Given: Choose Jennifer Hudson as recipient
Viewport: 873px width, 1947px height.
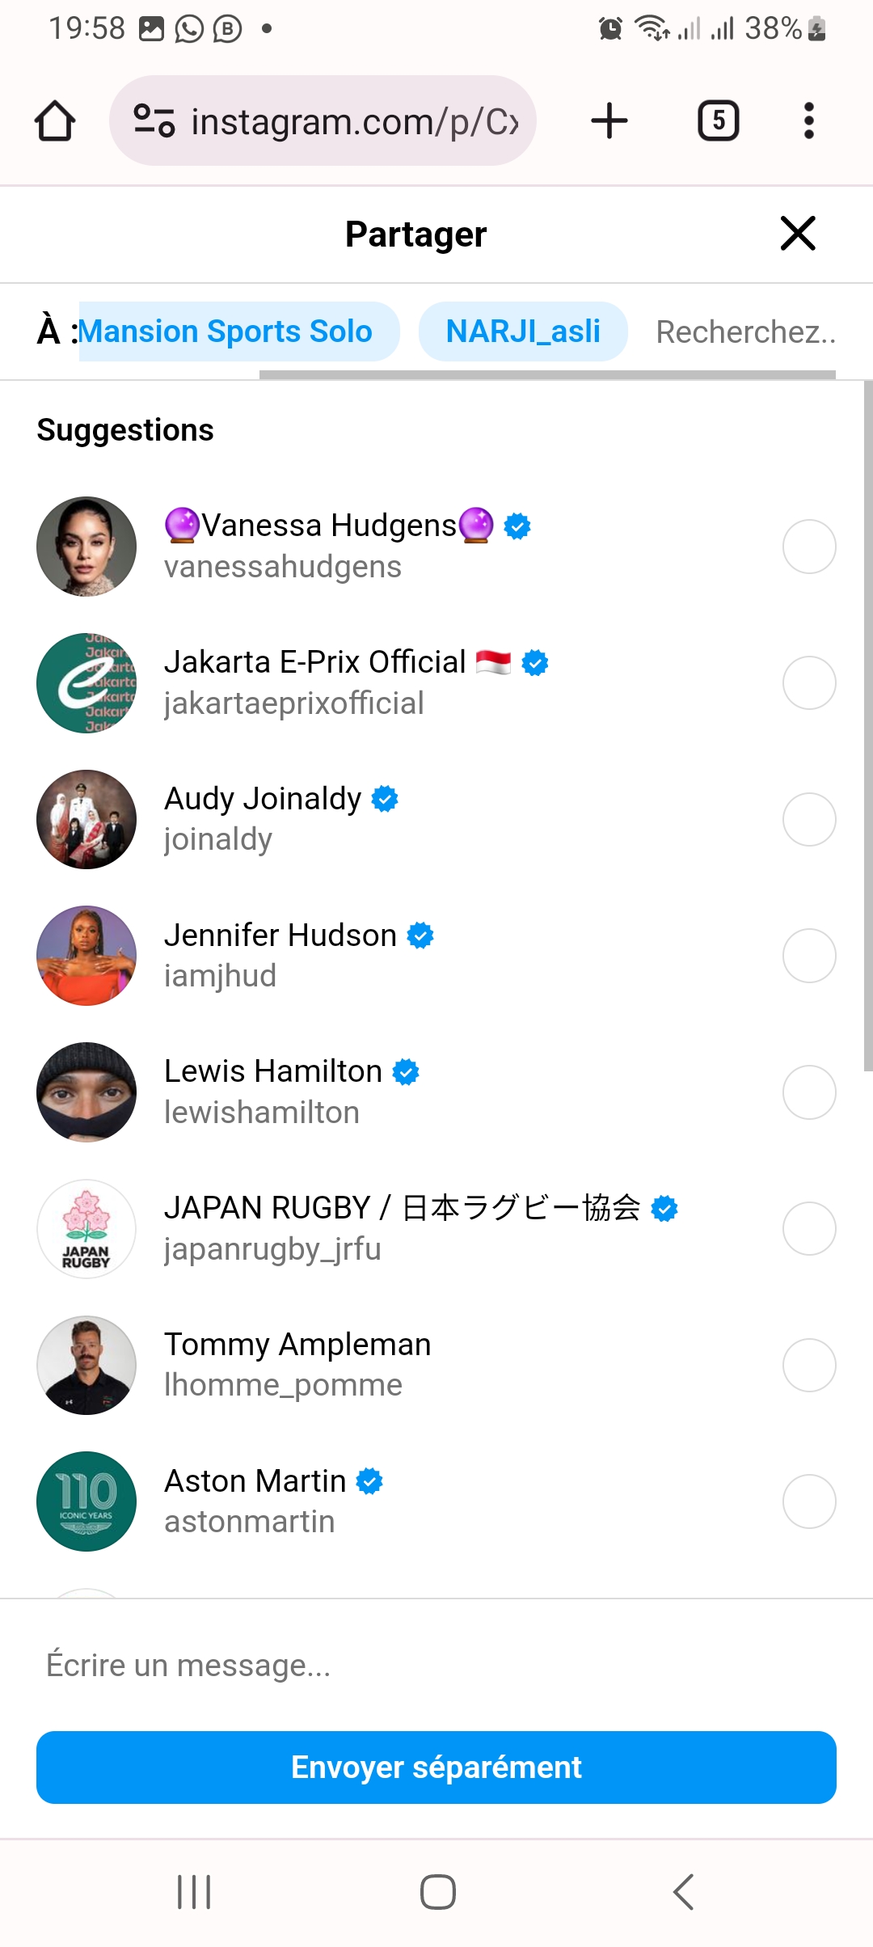Looking at the screenshot, I should (x=808, y=956).
